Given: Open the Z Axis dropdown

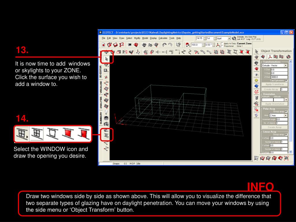Looking at the screenshot, I should point(285,115).
